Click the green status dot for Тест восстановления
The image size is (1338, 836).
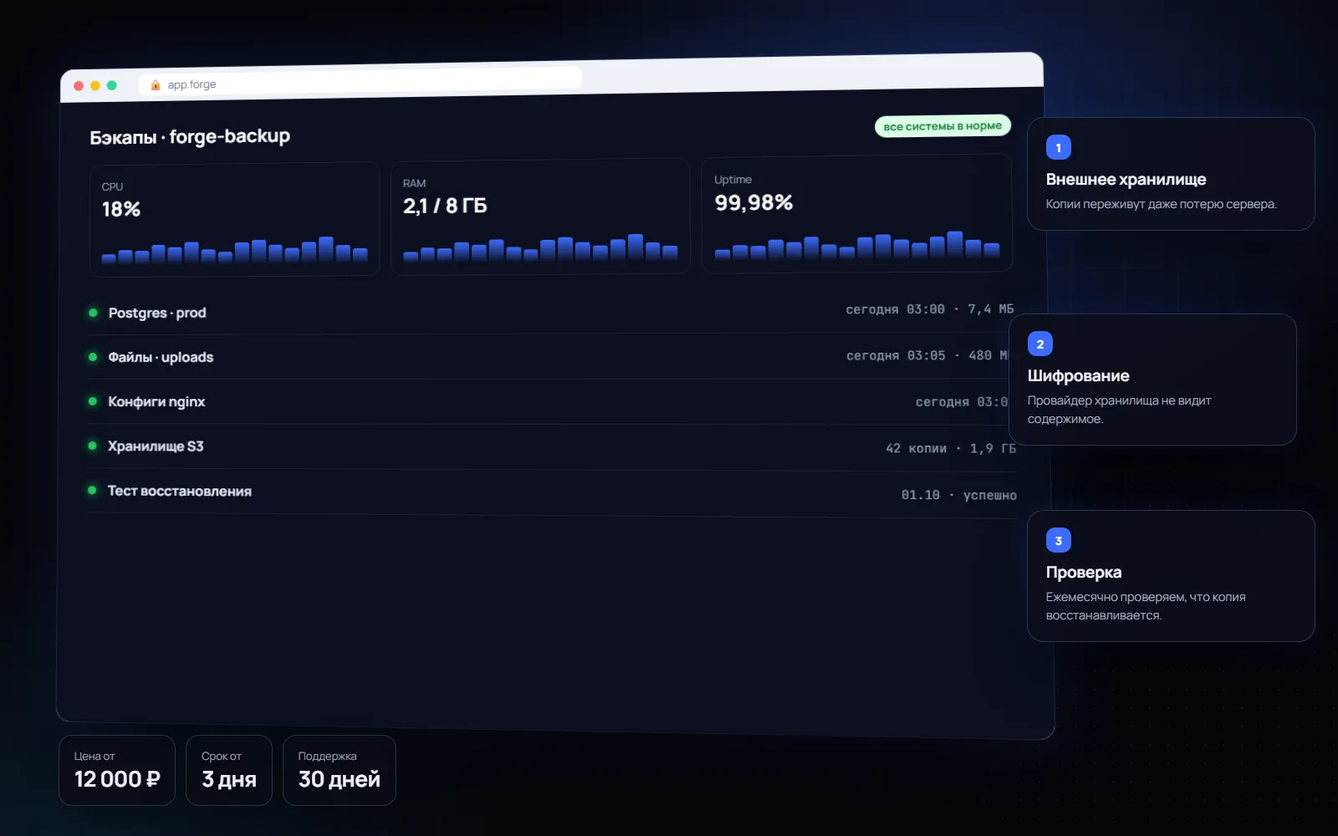92,490
